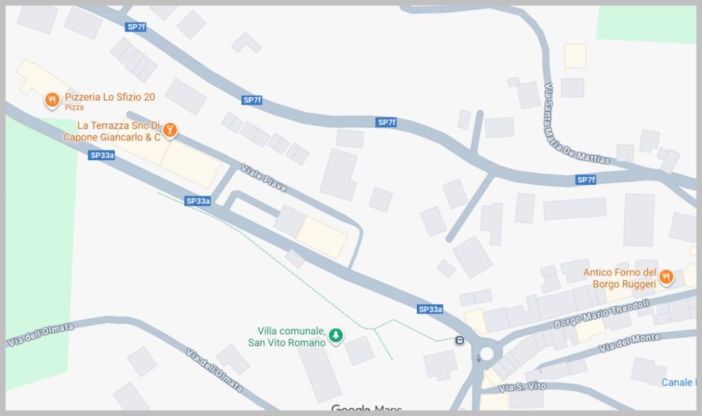Open Antico Forno del Borgo Ruggeri label
Viewport: 702px width, 416px height.
[x=620, y=278]
